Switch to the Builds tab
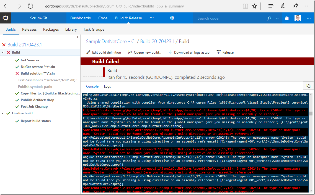This screenshot has height=195, width=315. tap(11, 29)
